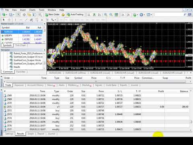This screenshot has width=193, height=145.
Task: Expand the Arrows tool dropdown arrow
Action: point(55,20)
